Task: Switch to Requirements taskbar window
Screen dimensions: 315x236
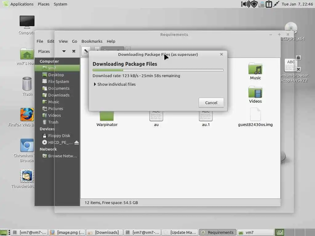Action: pyautogui.click(x=218, y=232)
